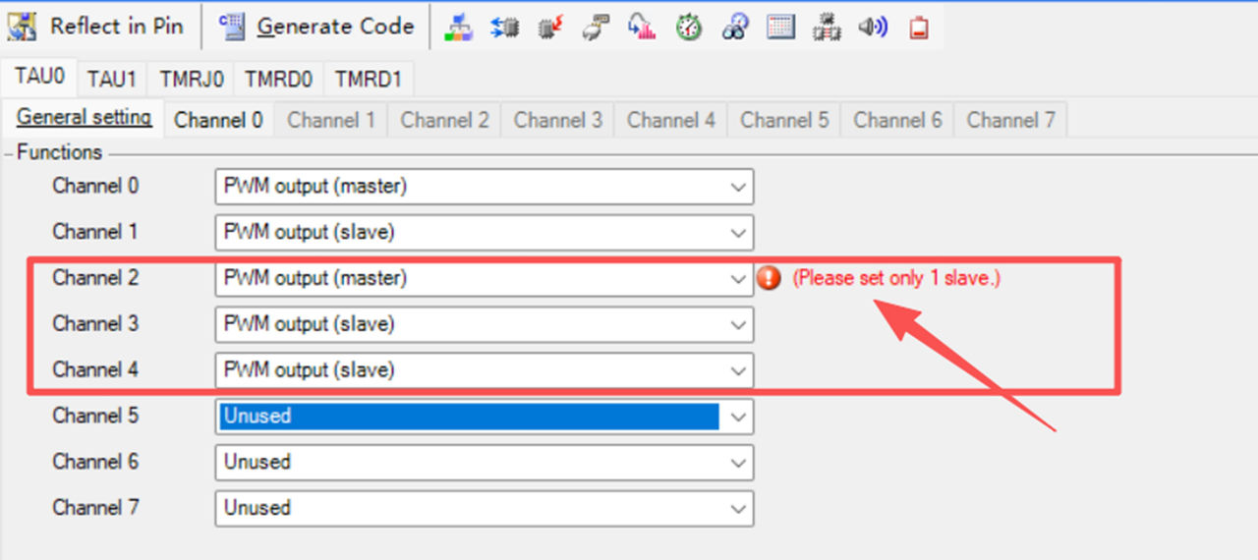Click the Reflect in Pin button
Screen dimensions: 1258x560
pyautogui.click(x=96, y=27)
